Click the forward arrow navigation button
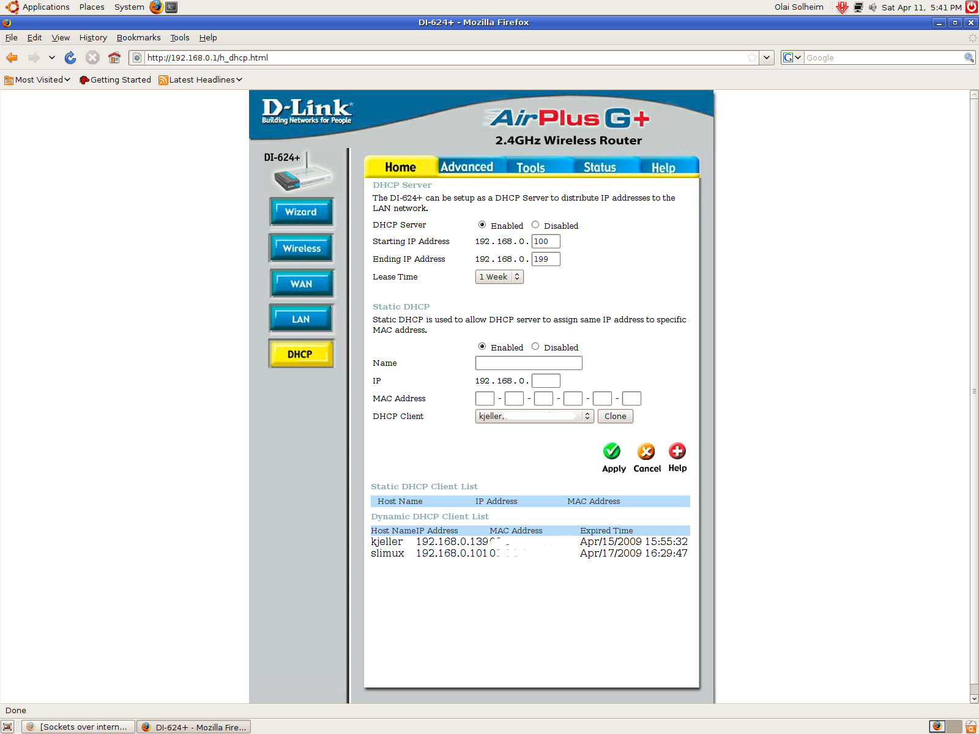The width and height of the screenshot is (979, 734). tap(34, 57)
